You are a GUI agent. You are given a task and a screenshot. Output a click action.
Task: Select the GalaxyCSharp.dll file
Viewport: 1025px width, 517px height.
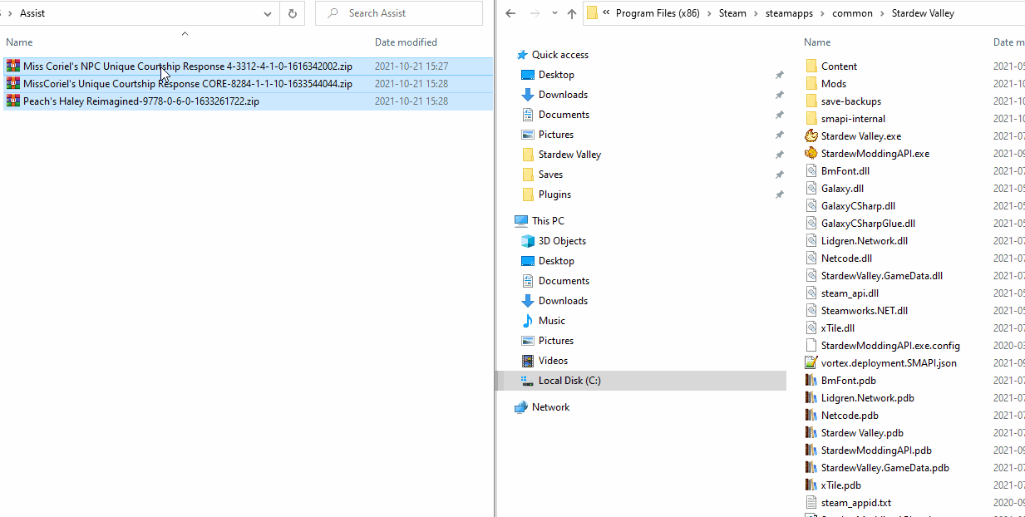[x=858, y=206]
